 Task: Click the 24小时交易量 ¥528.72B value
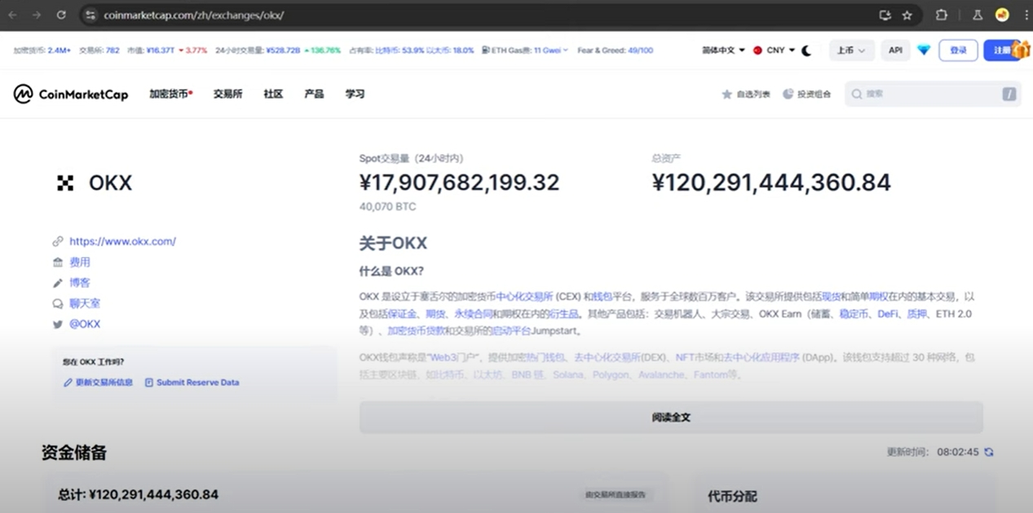coord(284,51)
